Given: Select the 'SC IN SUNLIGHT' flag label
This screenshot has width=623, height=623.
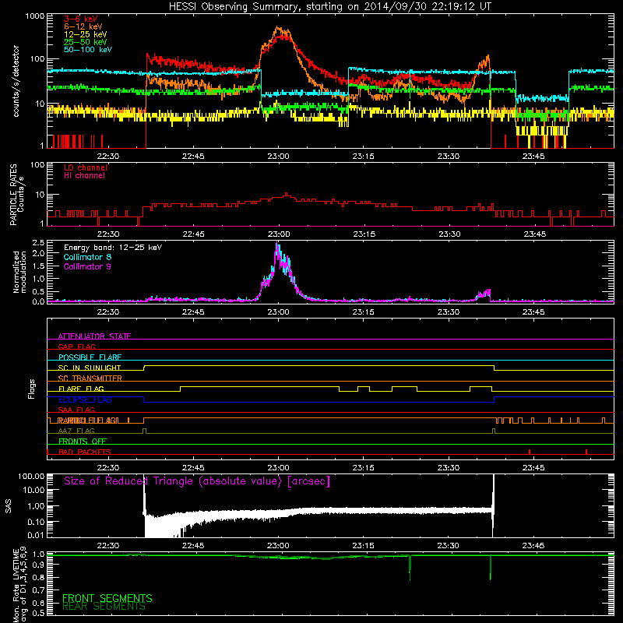Looking at the screenshot, I should pos(90,368).
